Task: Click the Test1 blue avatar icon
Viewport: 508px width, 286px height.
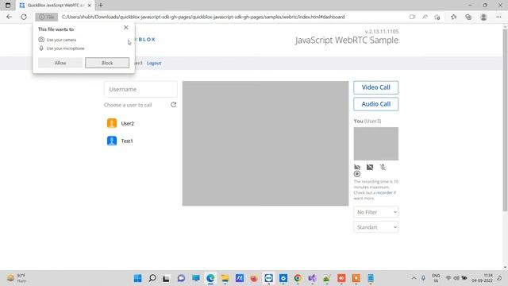Action: (x=112, y=141)
